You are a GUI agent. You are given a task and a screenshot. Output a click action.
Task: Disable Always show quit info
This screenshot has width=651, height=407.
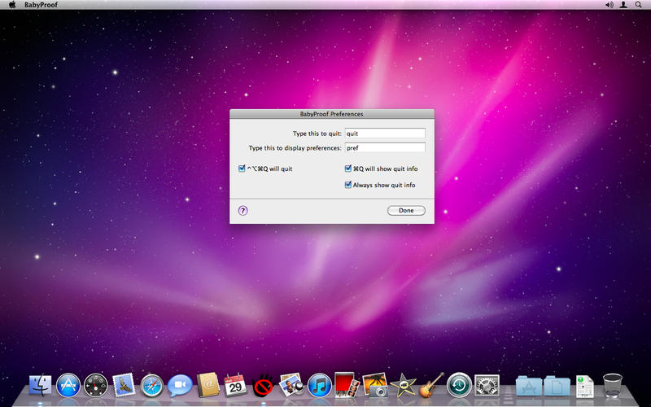click(x=348, y=185)
